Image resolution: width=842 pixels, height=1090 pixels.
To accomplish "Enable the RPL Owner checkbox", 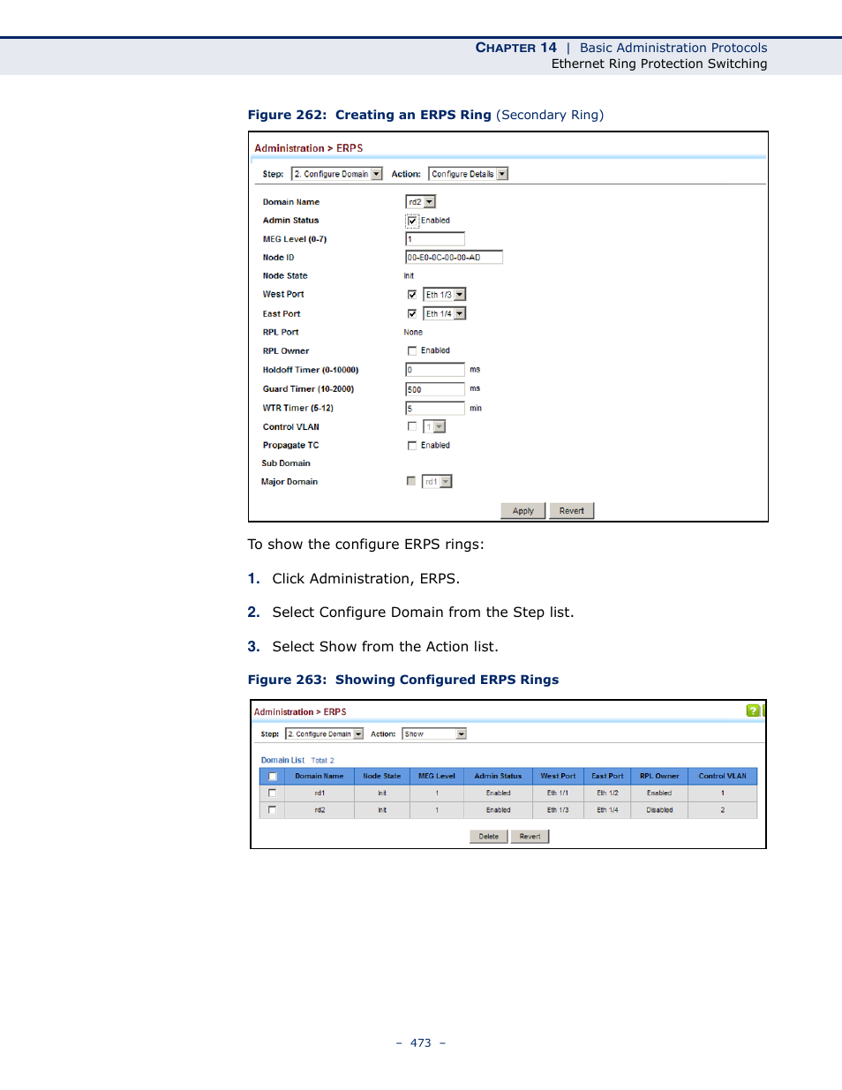I will coord(412,351).
